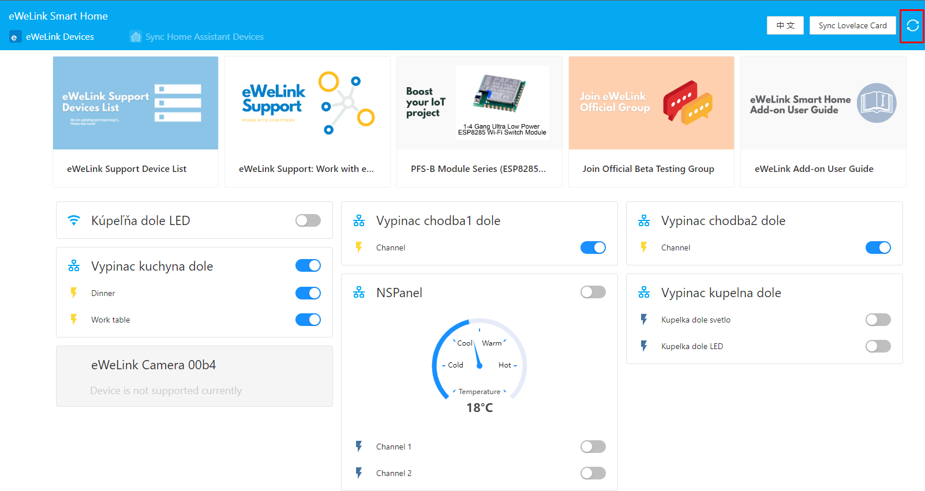925x491 pixels.
Task: Click the 'Warm' label on the gauge
Action: (492, 343)
